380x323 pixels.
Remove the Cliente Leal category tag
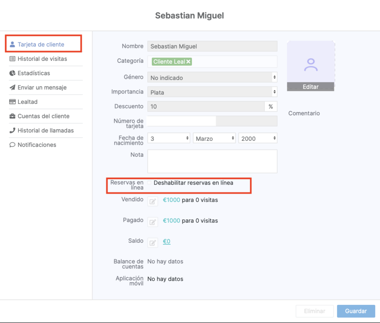[189, 62]
